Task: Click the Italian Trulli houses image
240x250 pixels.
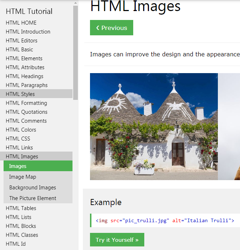Action: point(154,127)
